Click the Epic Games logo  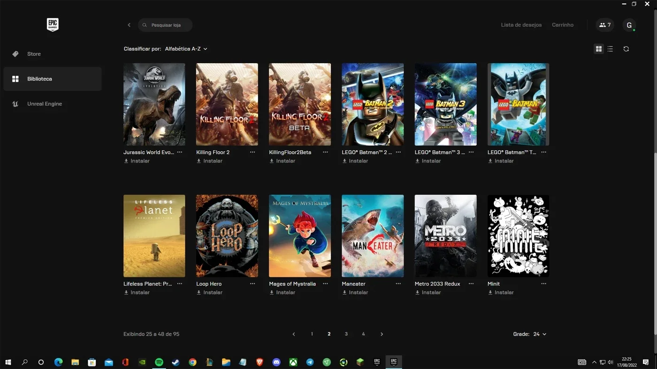(53, 24)
